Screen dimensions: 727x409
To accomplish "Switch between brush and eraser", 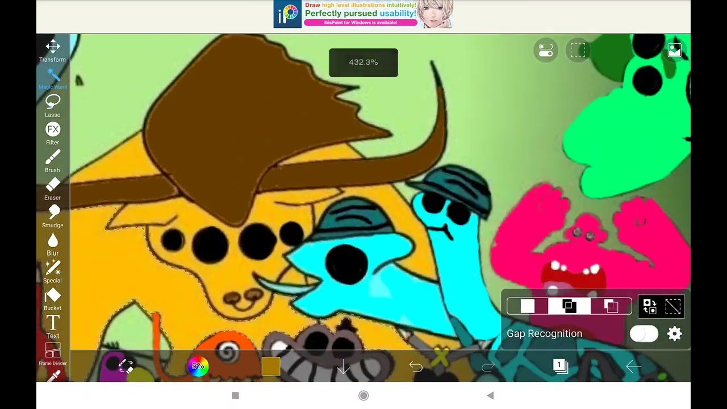I will pos(126,366).
